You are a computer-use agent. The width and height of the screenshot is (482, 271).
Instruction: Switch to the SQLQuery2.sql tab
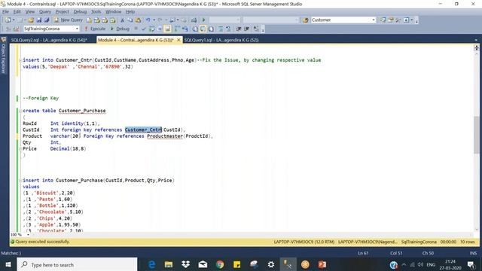click(x=49, y=40)
